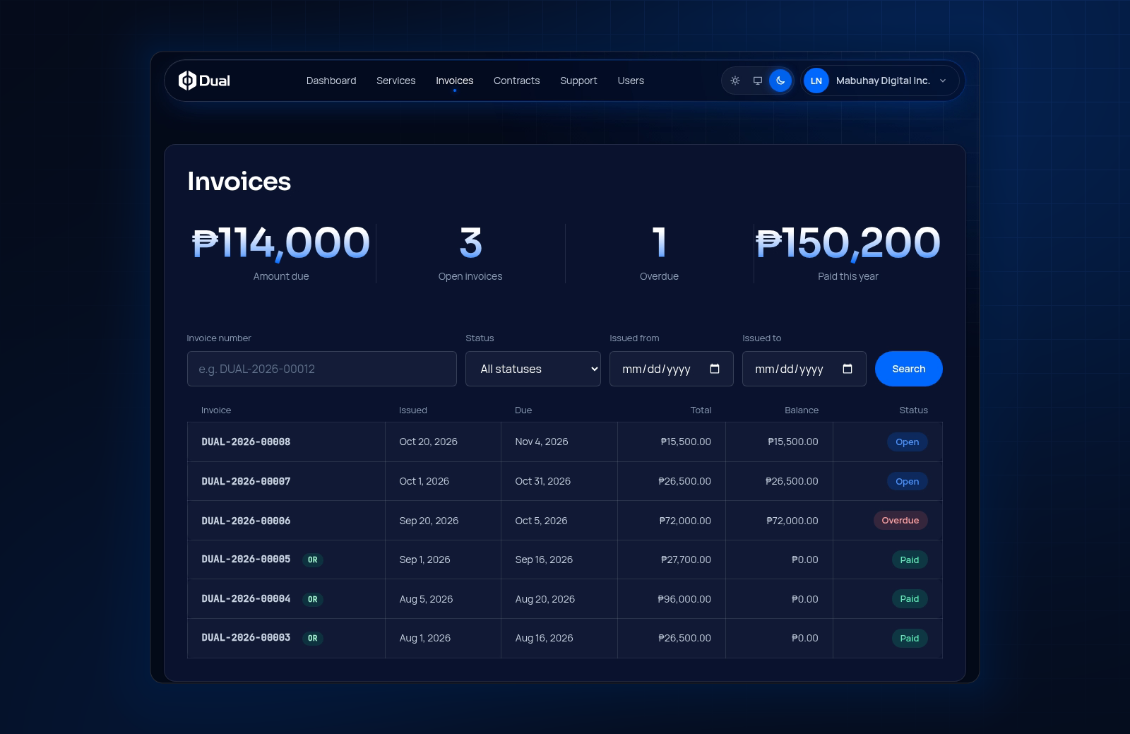The width and height of the screenshot is (1130, 734).
Task: Click the Search button
Action: pyautogui.click(x=909, y=369)
